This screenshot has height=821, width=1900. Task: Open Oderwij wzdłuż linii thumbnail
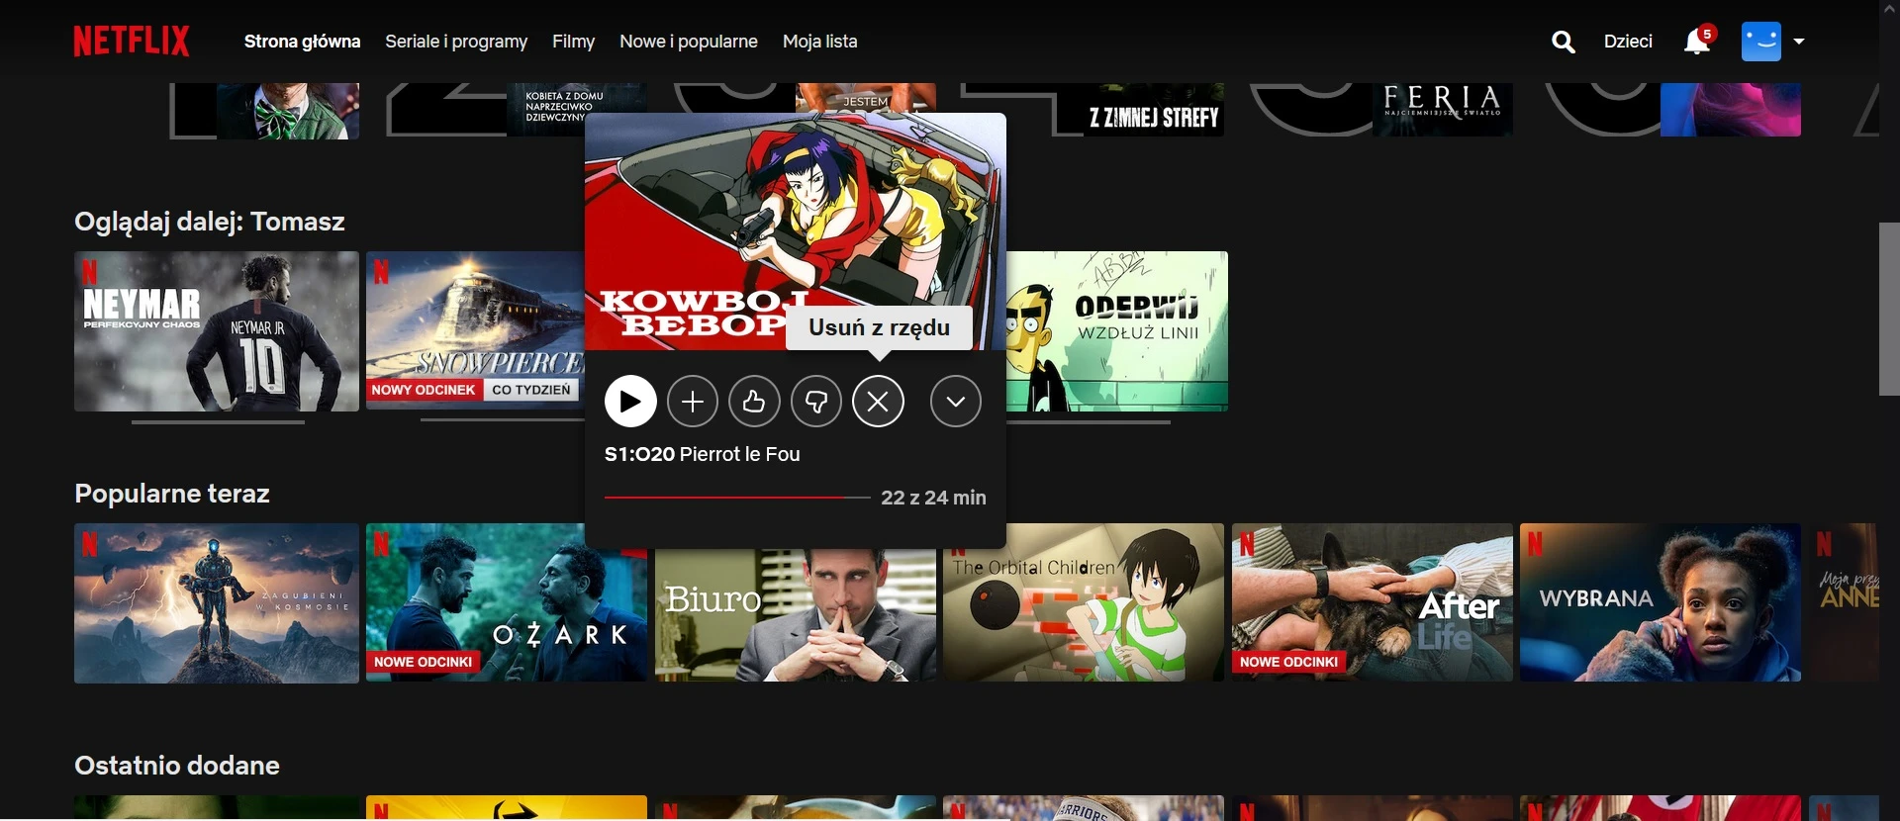coord(1117,331)
